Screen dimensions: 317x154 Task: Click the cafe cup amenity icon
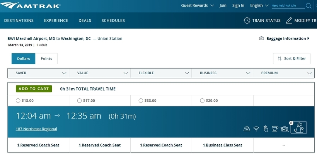[275, 129]
